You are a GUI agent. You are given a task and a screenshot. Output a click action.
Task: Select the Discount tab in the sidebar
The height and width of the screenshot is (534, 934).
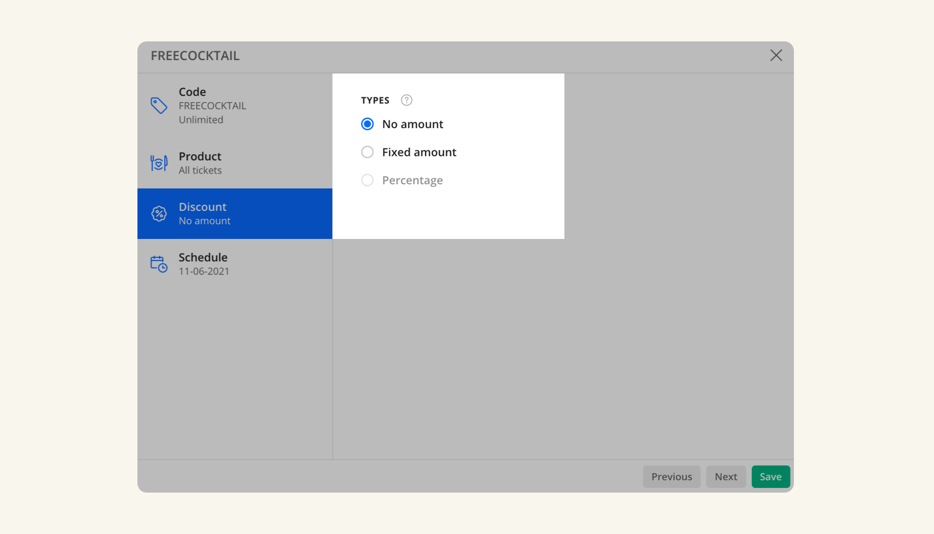coord(235,214)
